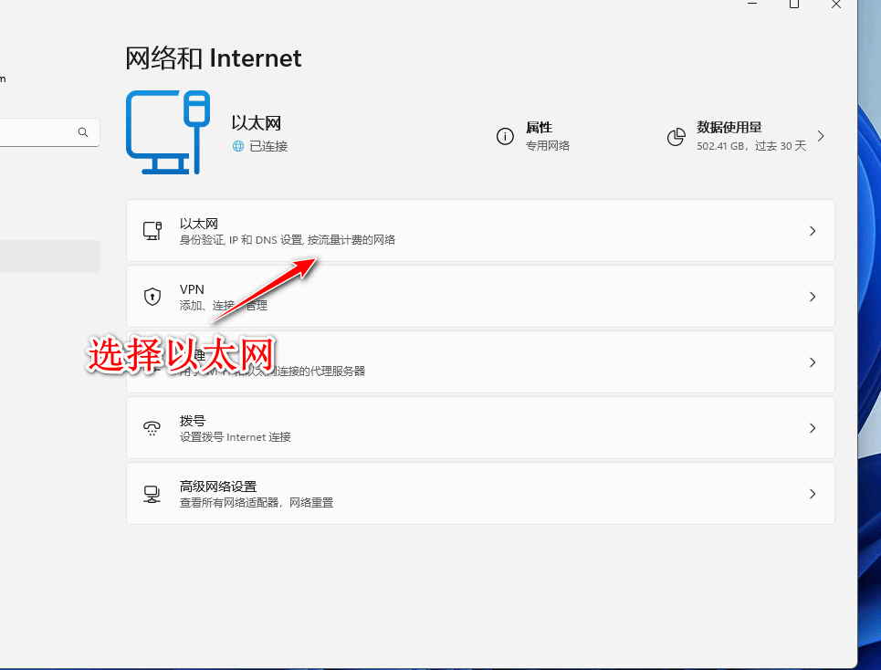Click the 高级网络设置 title text
This screenshot has height=670, width=881.
pyautogui.click(x=218, y=487)
